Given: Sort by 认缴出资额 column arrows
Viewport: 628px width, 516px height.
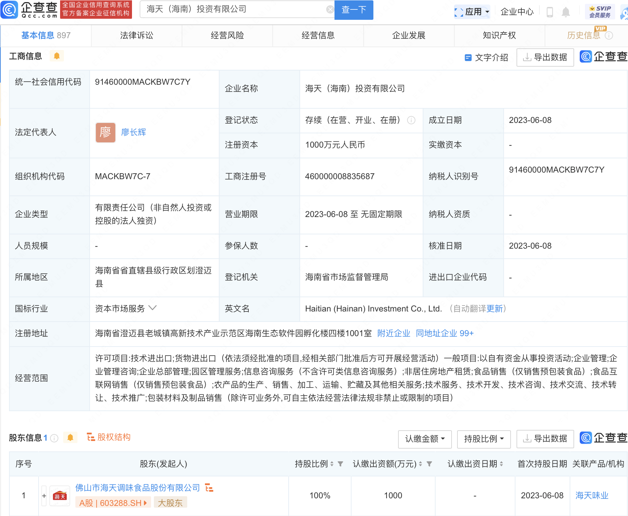Looking at the screenshot, I should [x=420, y=464].
